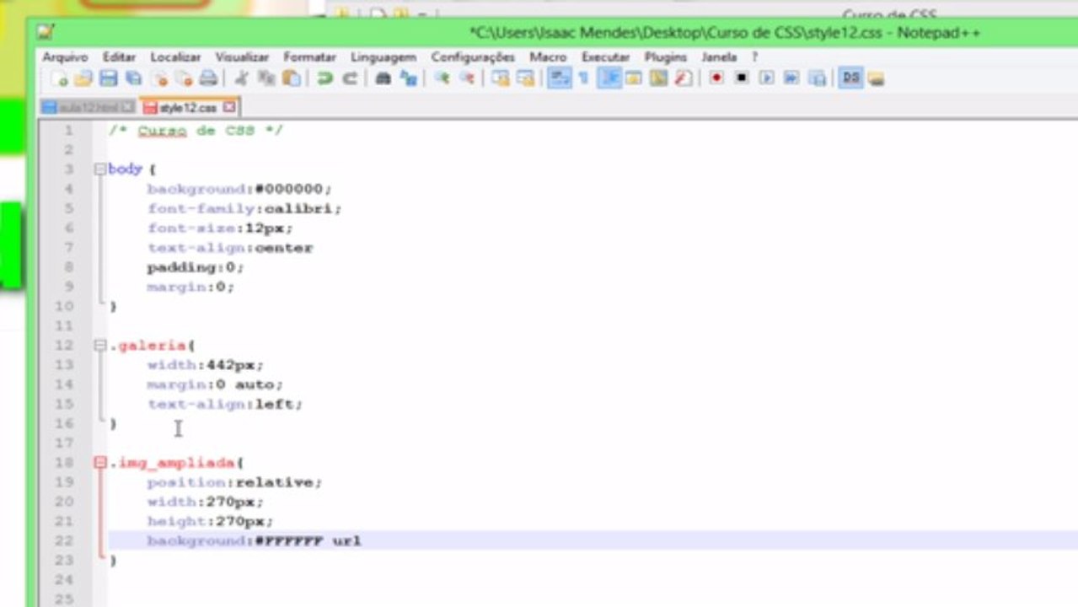
Task: Click the Save All icon
Action: [x=133, y=78]
